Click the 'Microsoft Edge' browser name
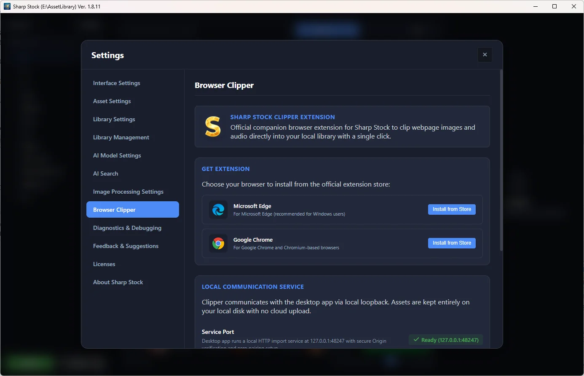 tap(252, 206)
